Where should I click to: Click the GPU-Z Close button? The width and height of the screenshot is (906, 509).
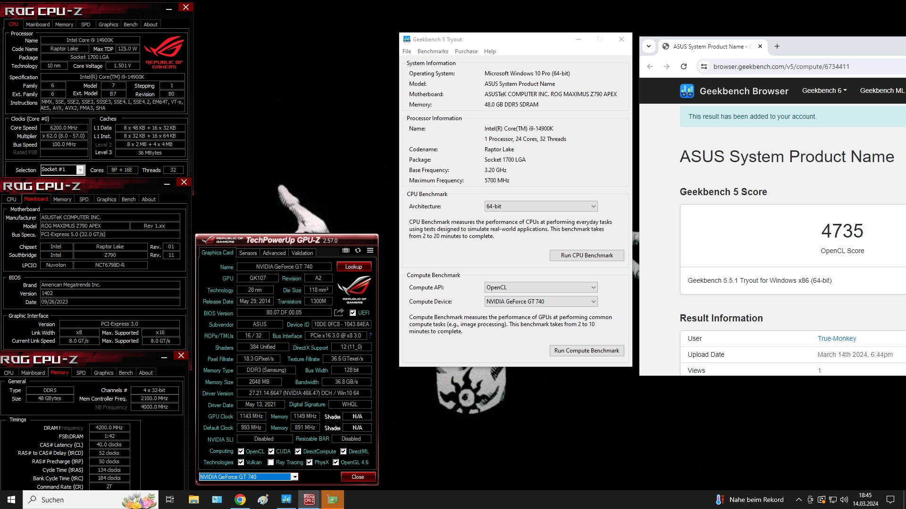pos(358,477)
